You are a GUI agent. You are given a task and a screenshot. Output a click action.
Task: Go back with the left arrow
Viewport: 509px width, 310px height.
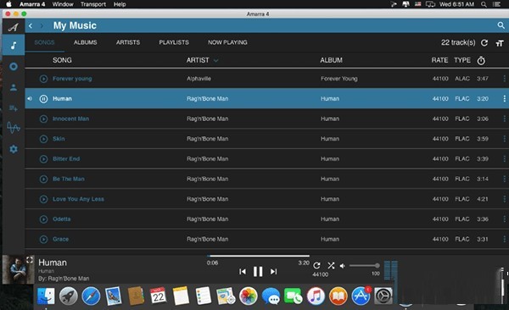point(31,25)
